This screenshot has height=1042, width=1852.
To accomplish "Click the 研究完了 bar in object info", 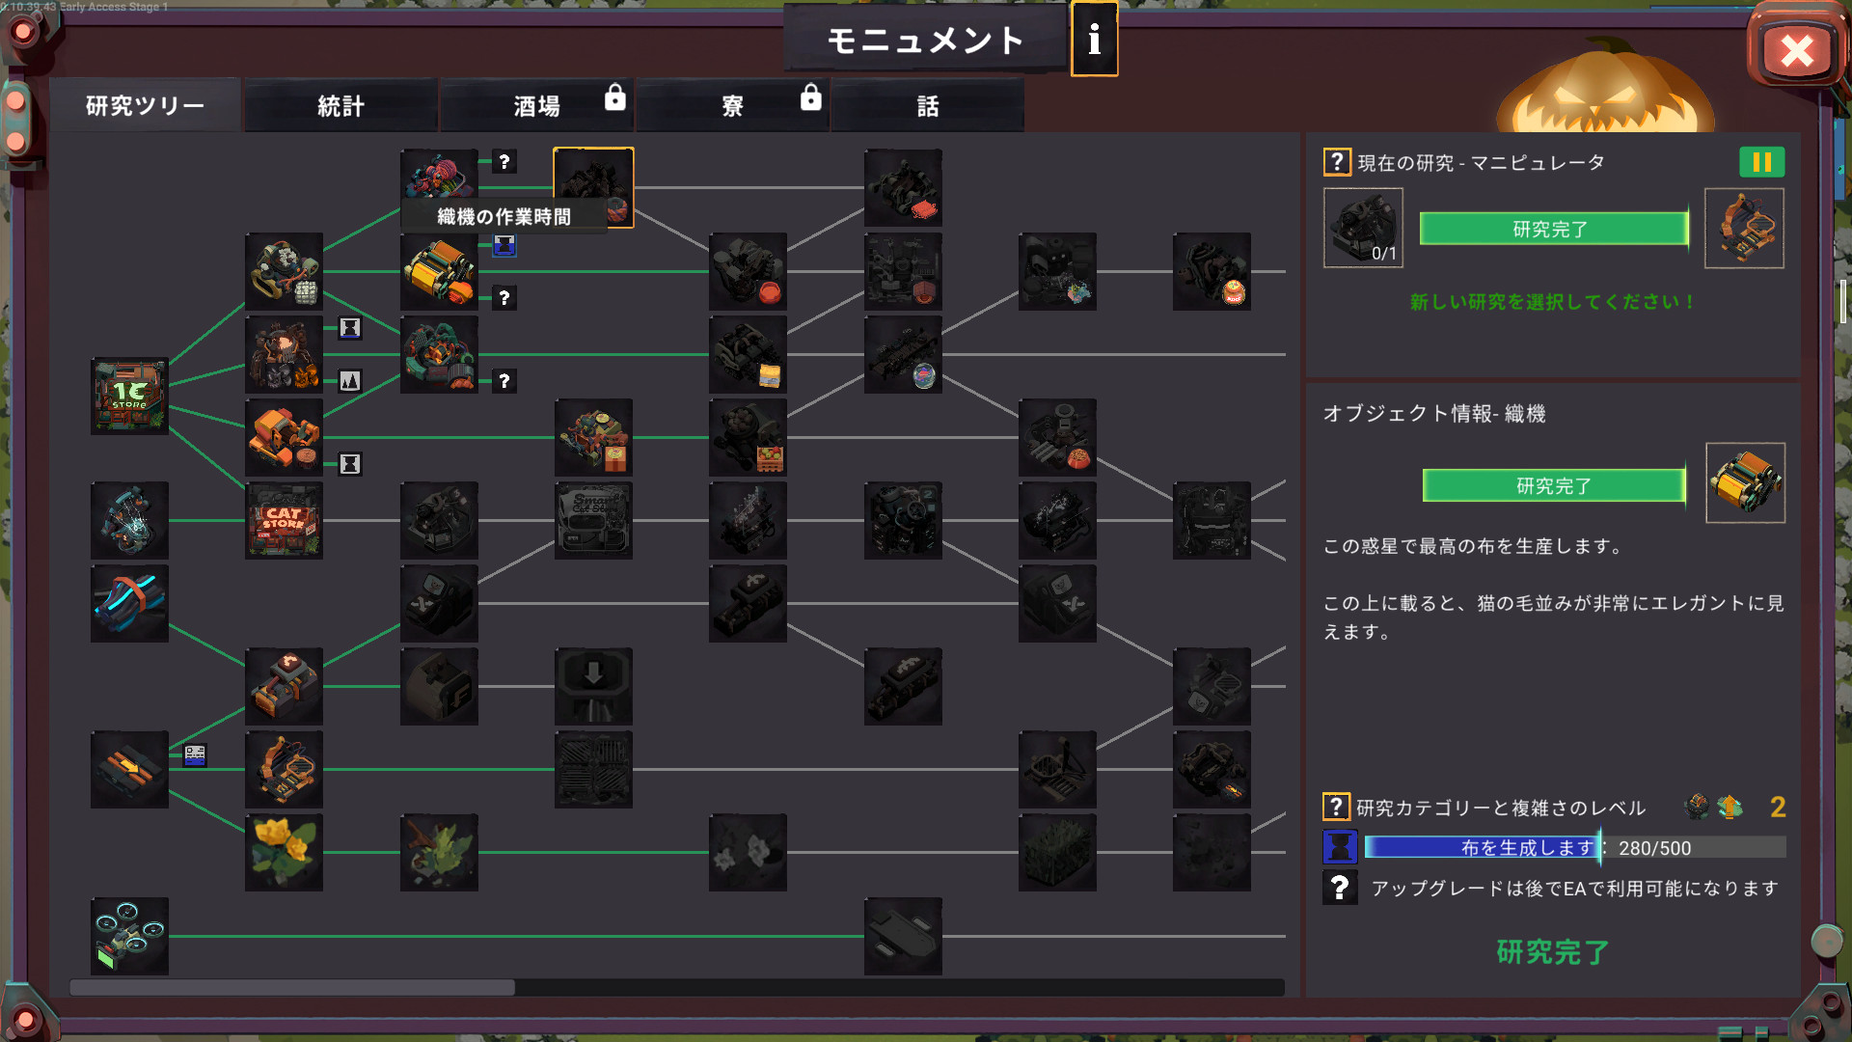I will pos(1553,485).
